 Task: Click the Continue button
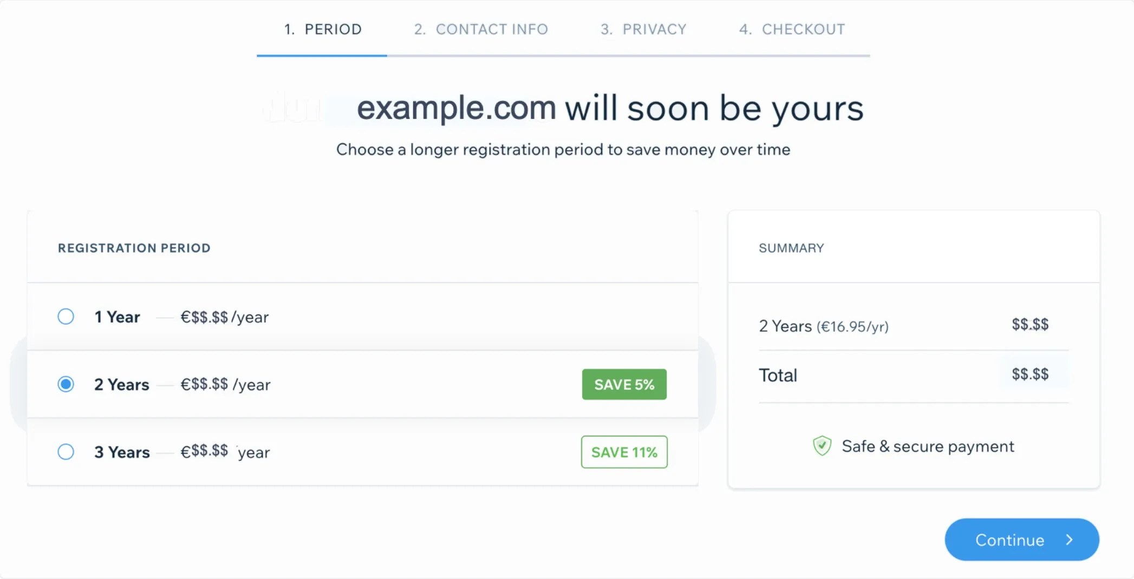click(1021, 539)
